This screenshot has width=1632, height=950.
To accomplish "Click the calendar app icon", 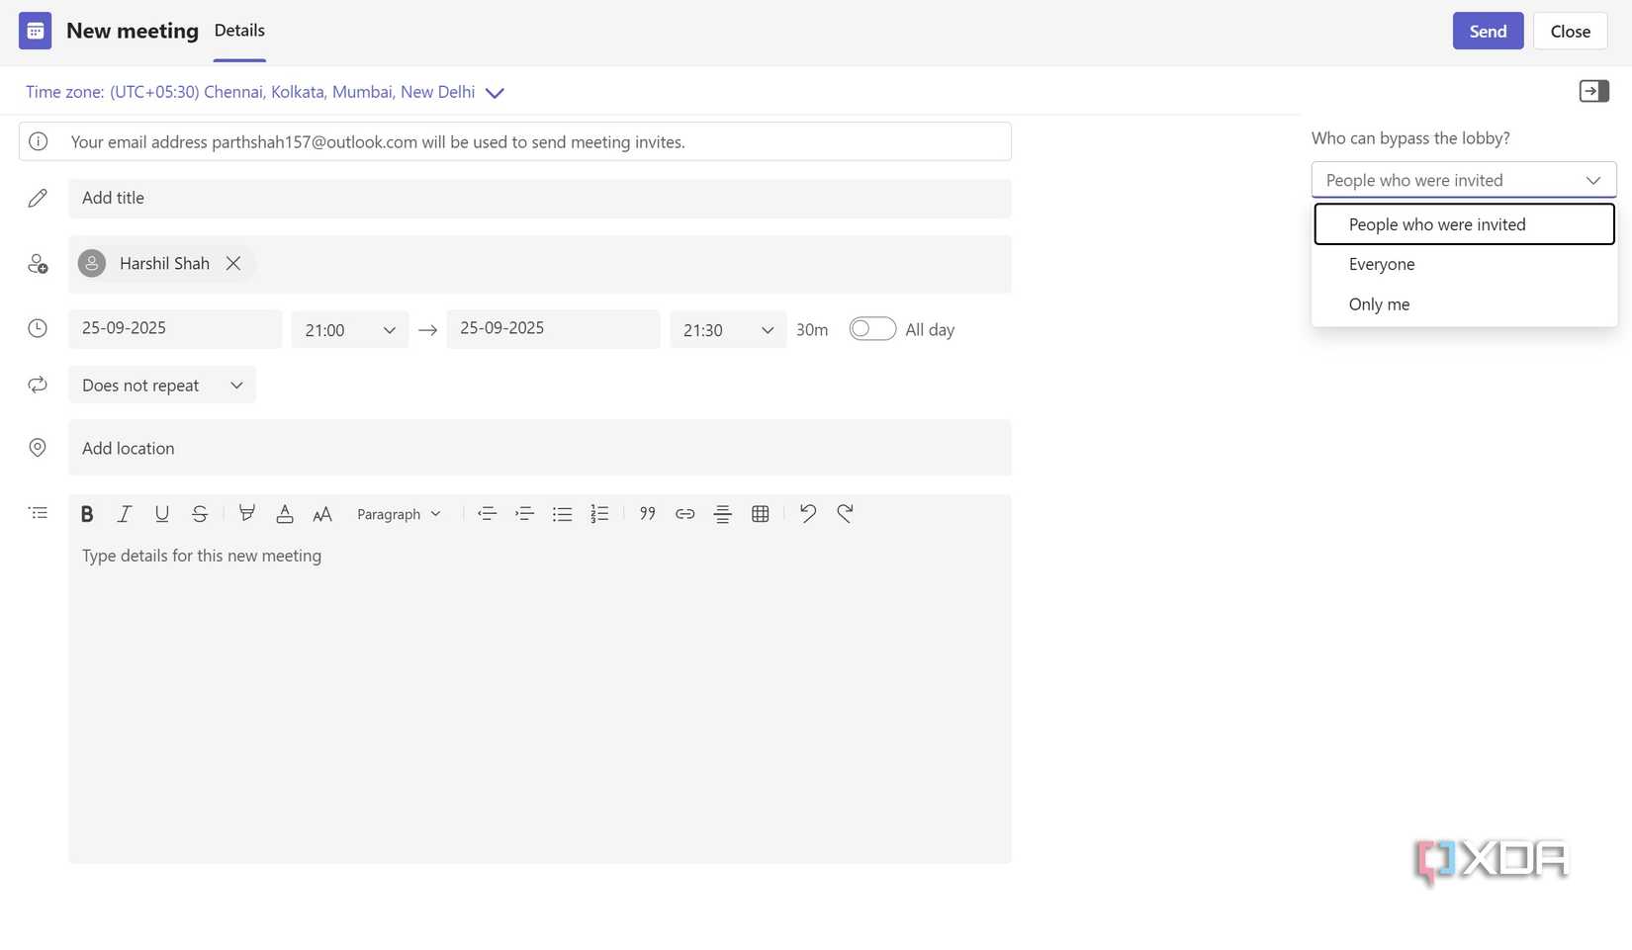I will coord(35,31).
